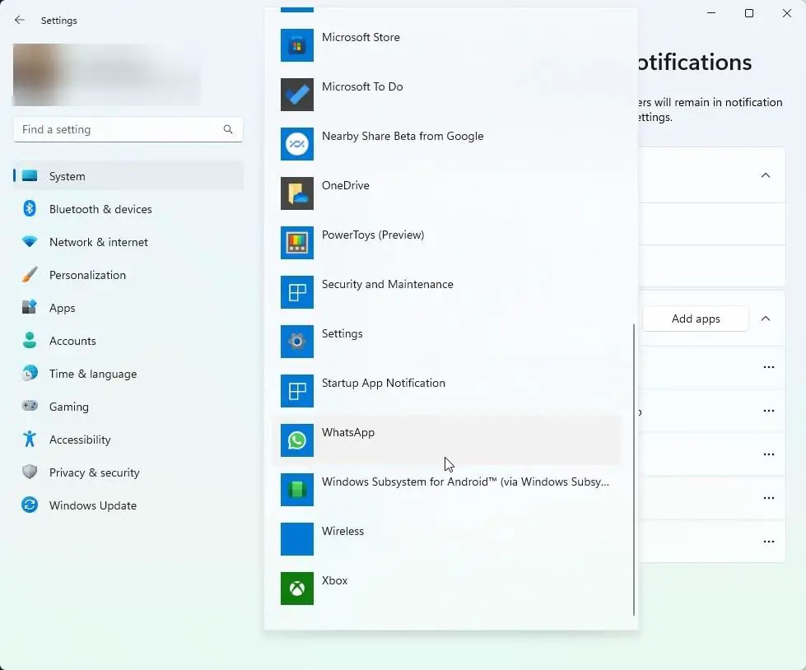Select the OneDrive app icon
The height and width of the screenshot is (670, 806).
[297, 193]
